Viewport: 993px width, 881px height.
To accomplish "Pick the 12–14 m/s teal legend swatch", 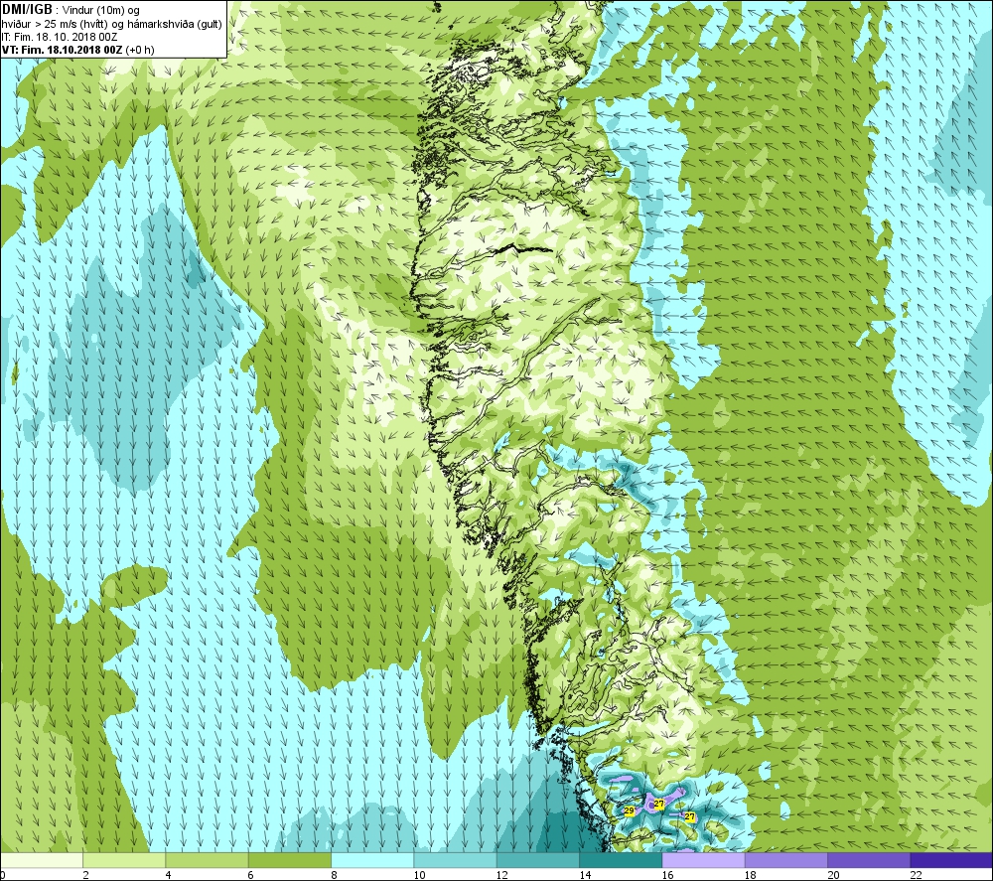I will 537,860.
